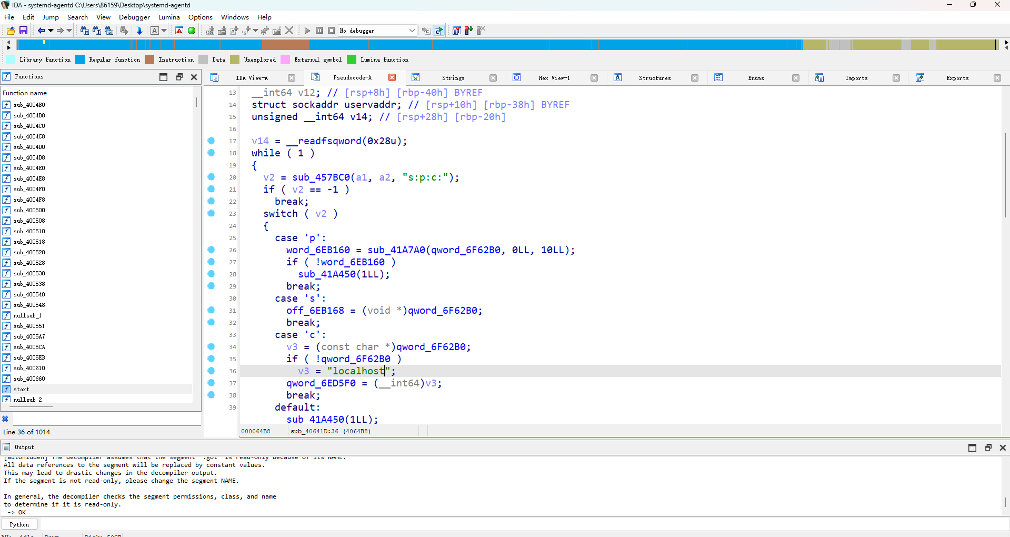This screenshot has height=537, width=1010.
Task: Toggle breakpoint dot on line 31
Action: [212, 310]
